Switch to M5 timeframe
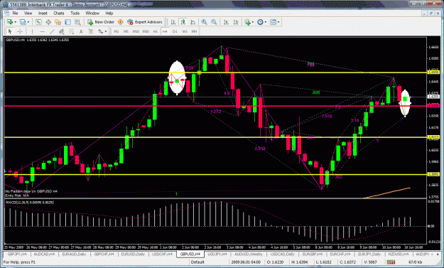 (126, 31)
